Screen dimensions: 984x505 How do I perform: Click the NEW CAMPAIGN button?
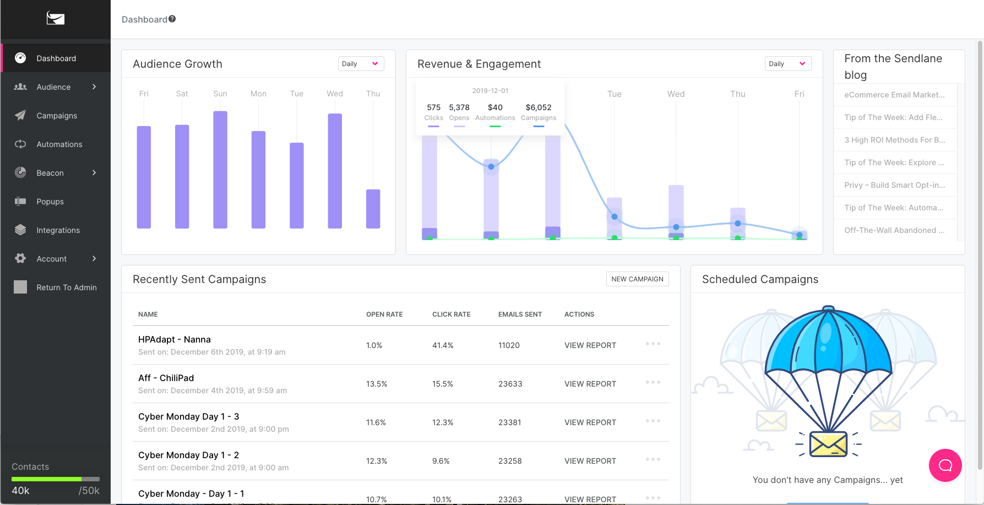point(637,279)
